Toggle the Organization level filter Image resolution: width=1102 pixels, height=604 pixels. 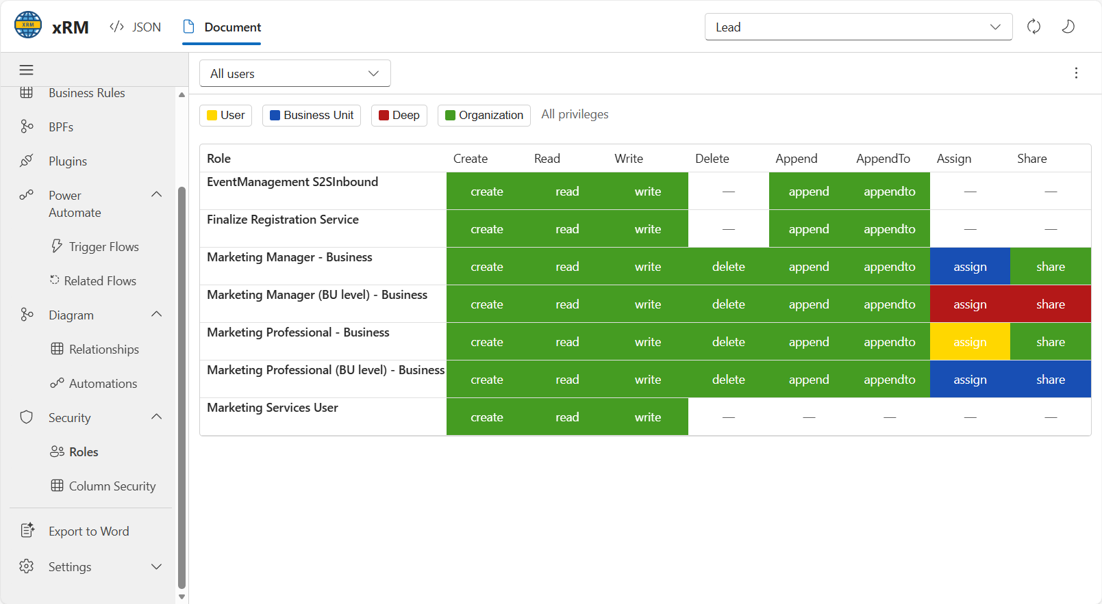[x=484, y=115]
